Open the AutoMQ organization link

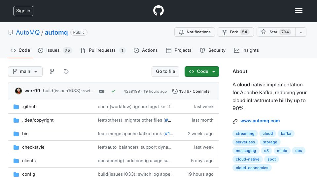click(28, 32)
